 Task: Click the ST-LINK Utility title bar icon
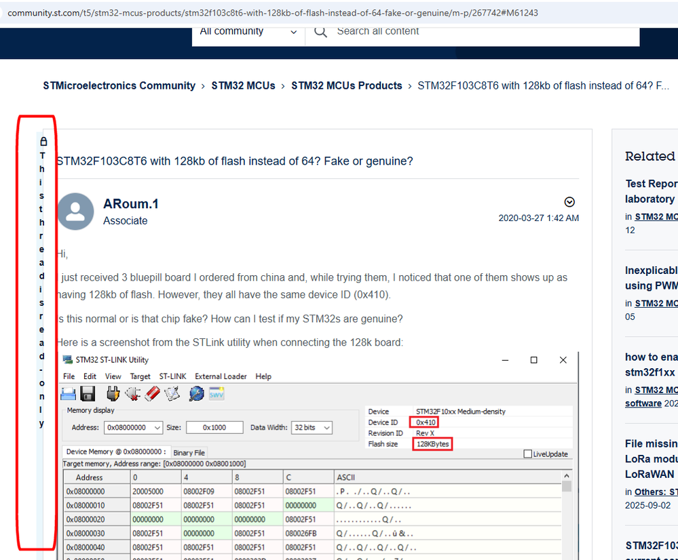click(67, 359)
